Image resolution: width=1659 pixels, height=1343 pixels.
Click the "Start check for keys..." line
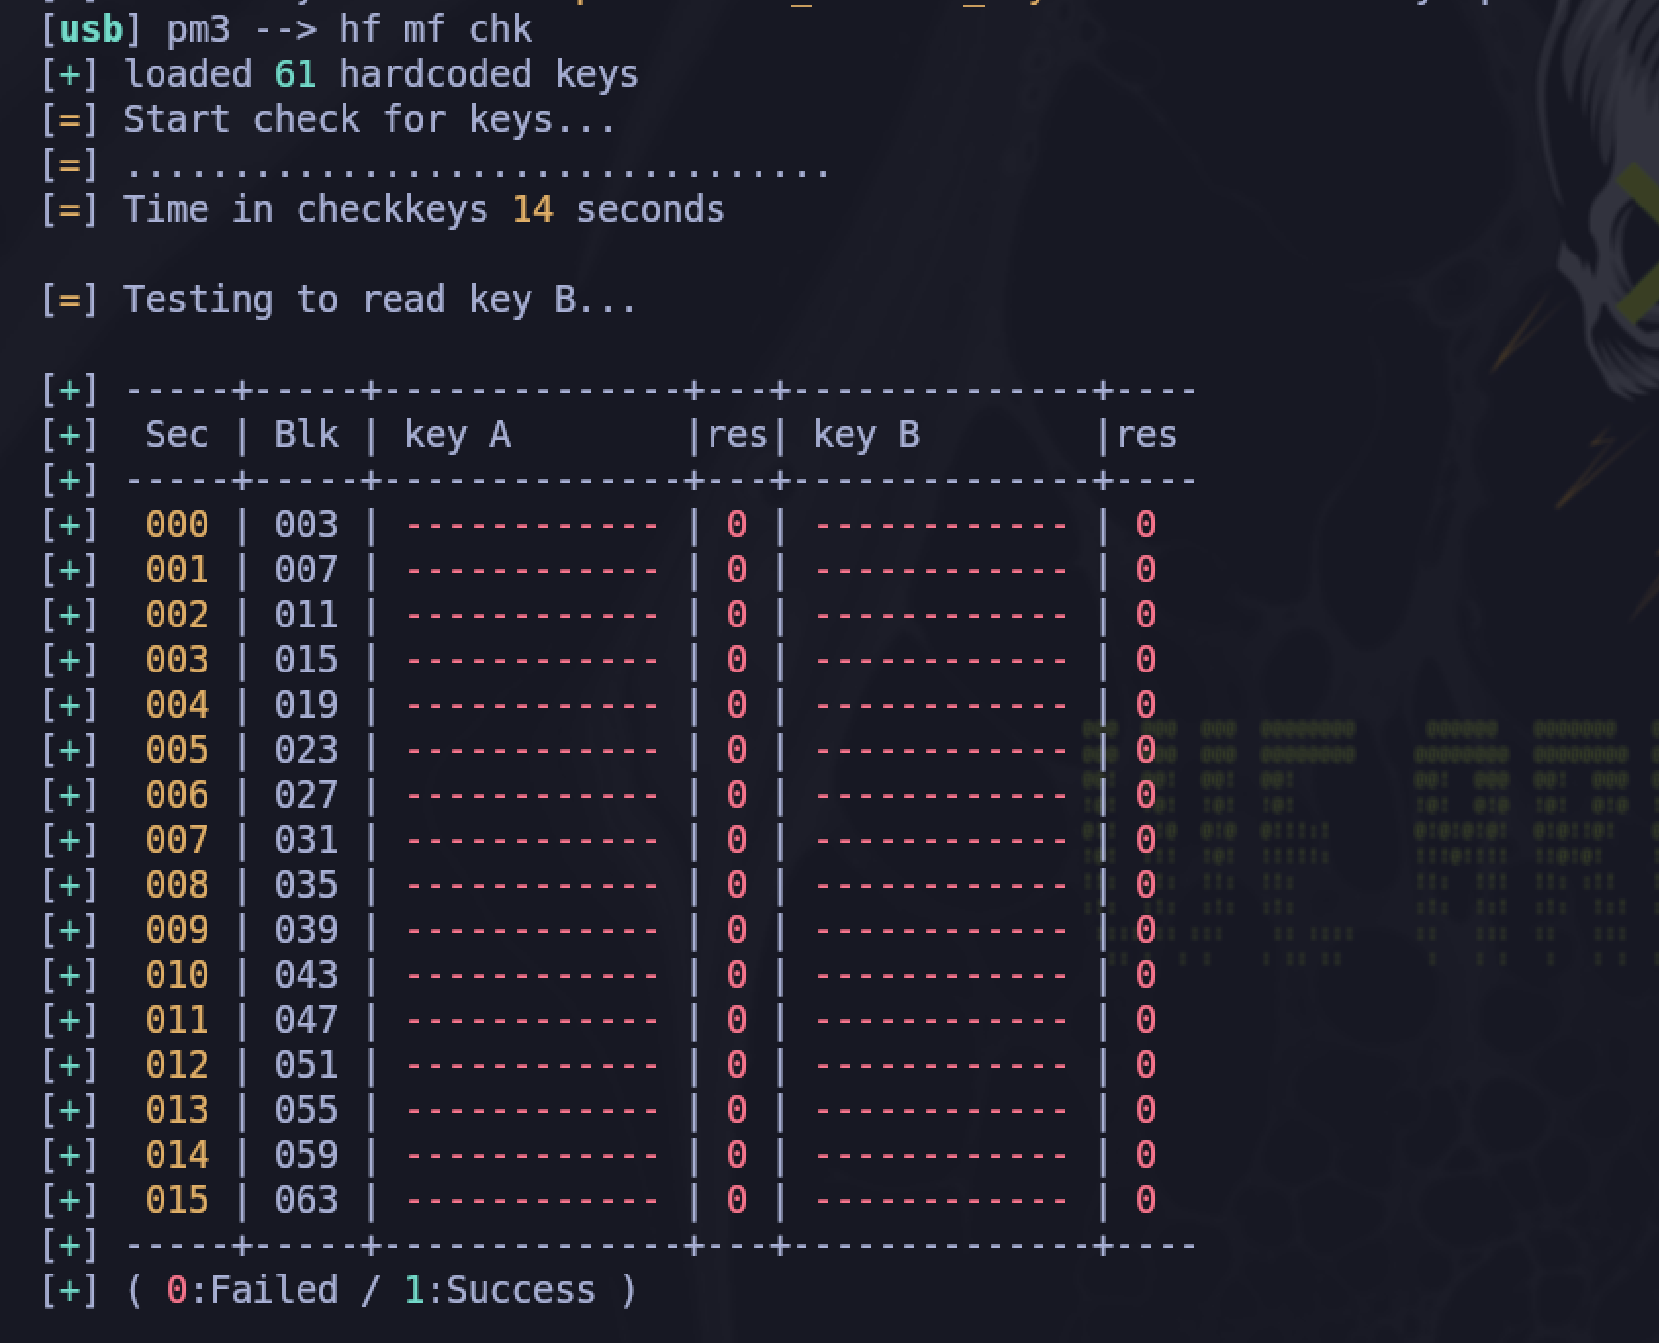click(369, 119)
